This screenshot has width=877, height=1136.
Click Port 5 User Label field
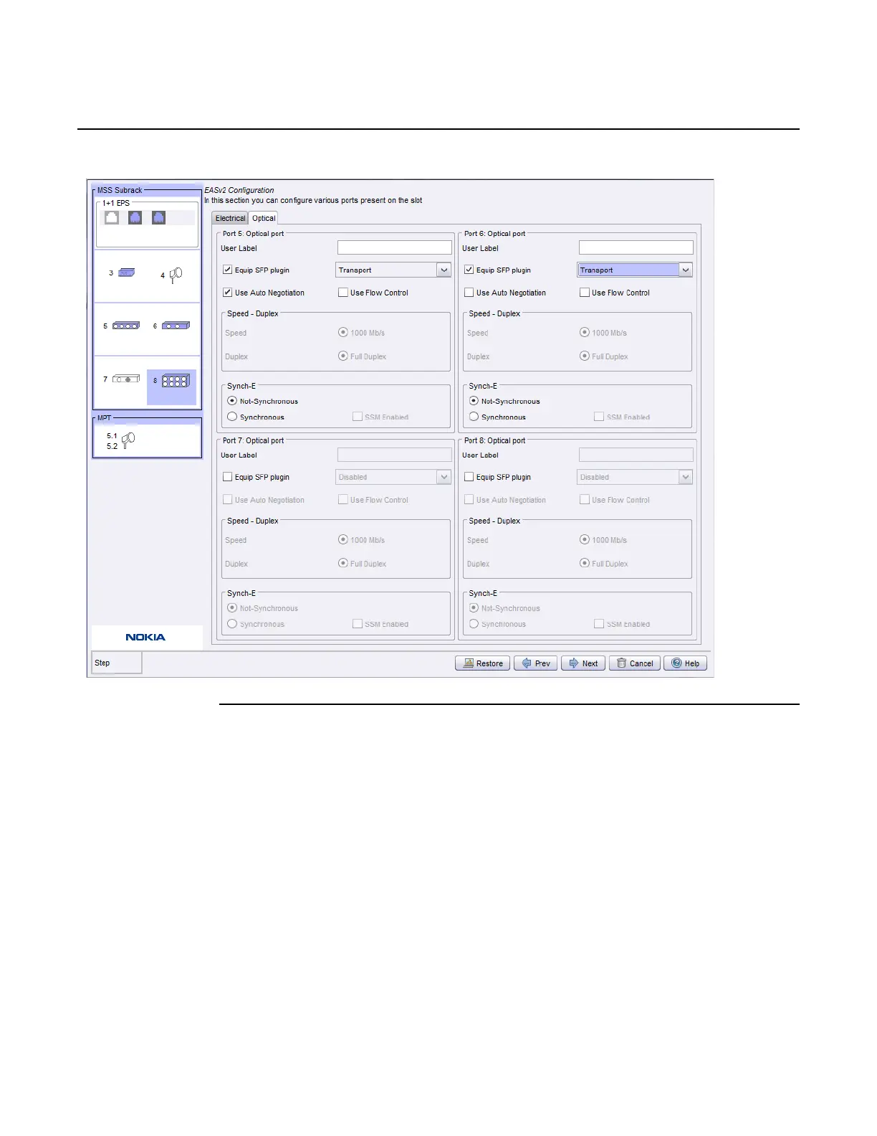click(394, 247)
